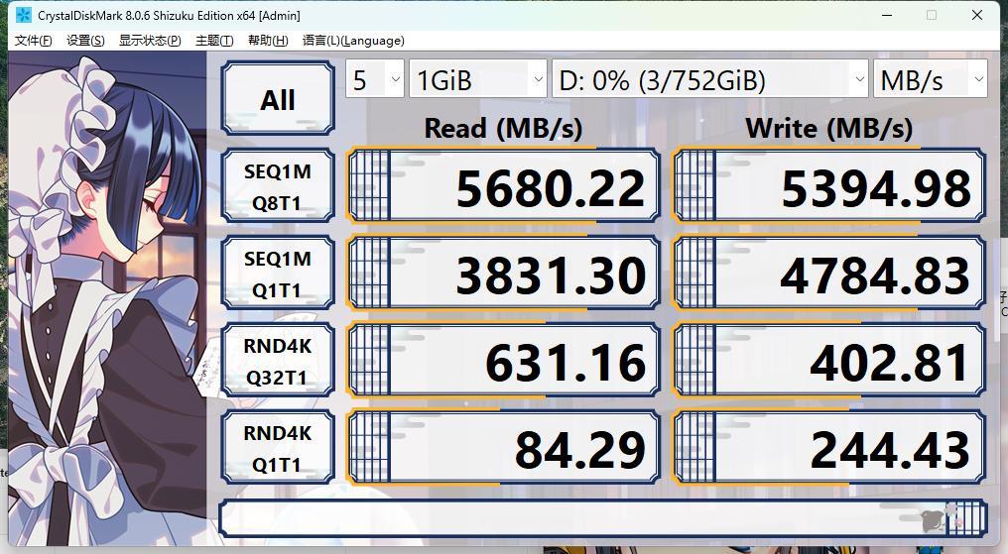Close the CrystalDiskMark window
The width and height of the screenshot is (1008, 554).
(977, 15)
